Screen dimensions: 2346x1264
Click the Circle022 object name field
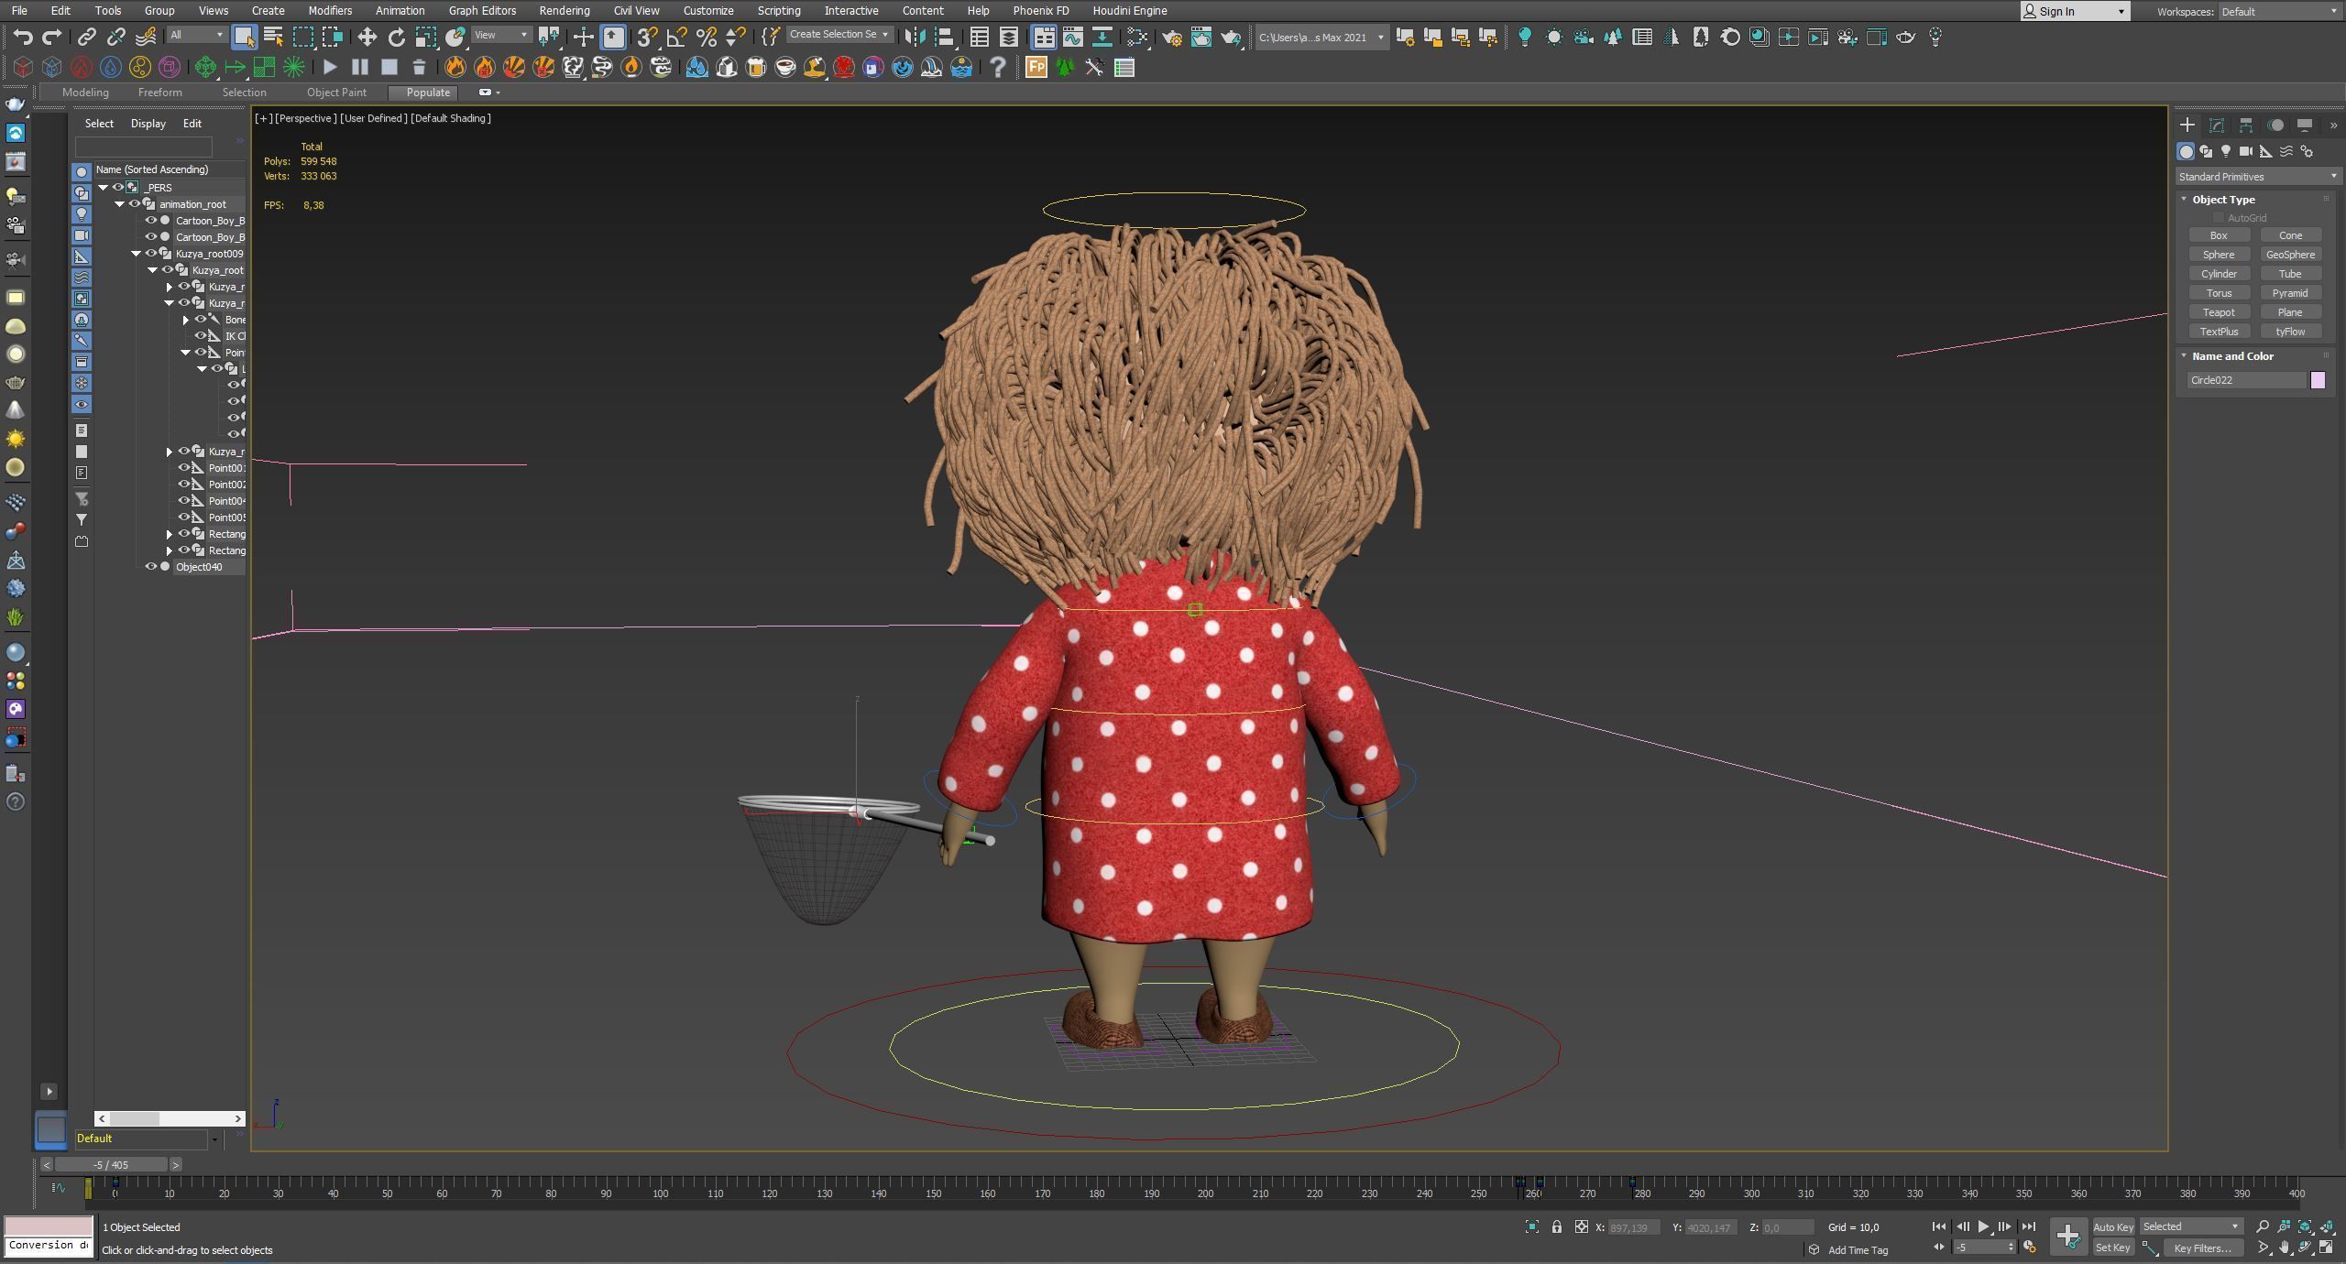2245,380
